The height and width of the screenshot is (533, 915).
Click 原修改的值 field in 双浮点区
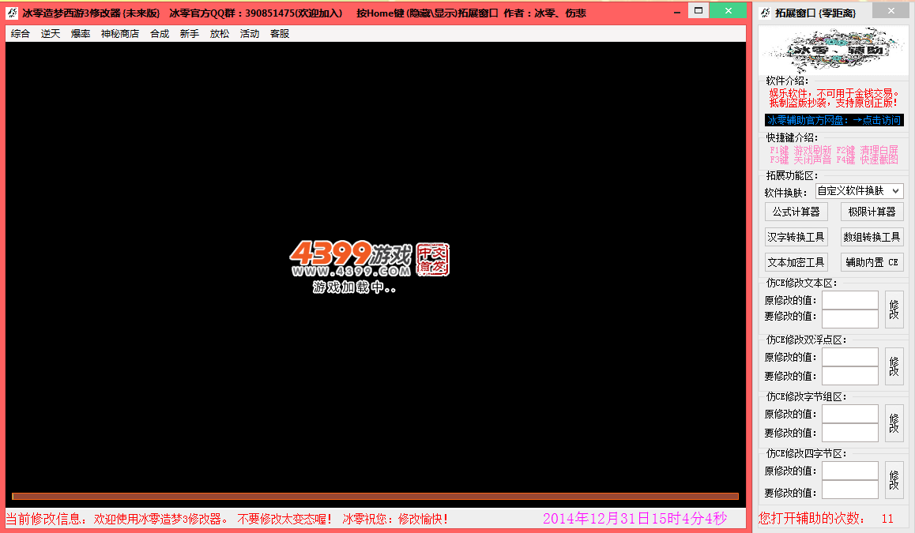point(850,357)
